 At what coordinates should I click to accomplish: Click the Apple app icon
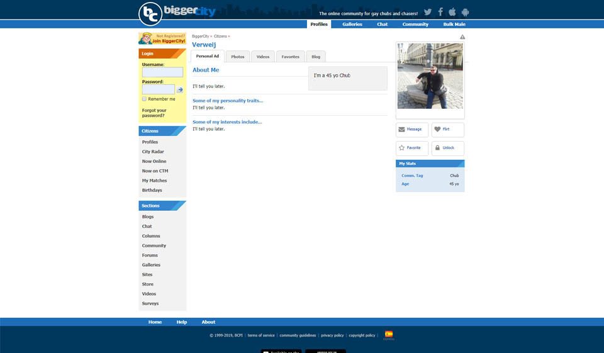click(452, 12)
